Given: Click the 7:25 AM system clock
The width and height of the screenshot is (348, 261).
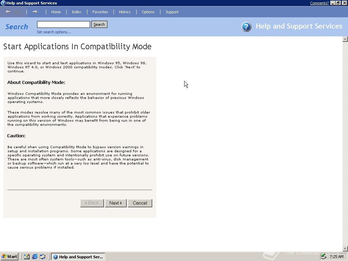Looking at the screenshot, I should click(x=336, y=257).
